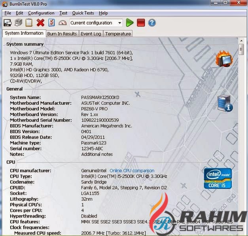Follow the Online CPU comparison link
This screenshot has width=248, height=236.
(132, 170)
